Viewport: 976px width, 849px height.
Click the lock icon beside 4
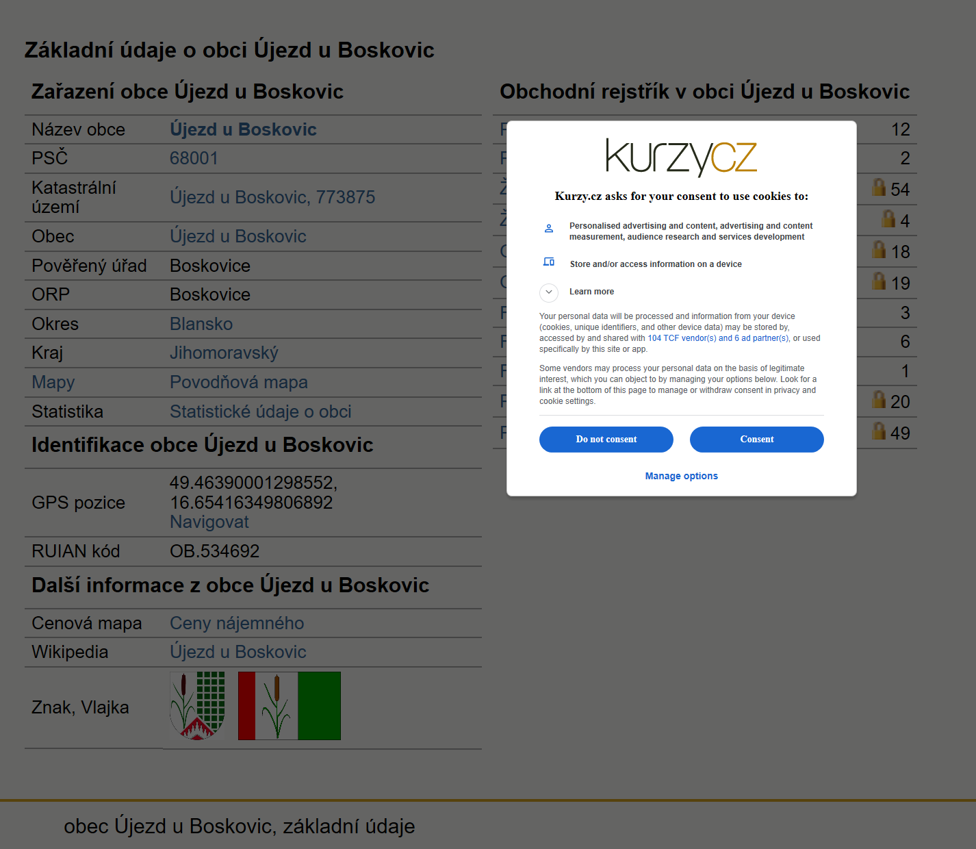click(x=888, y=218)
